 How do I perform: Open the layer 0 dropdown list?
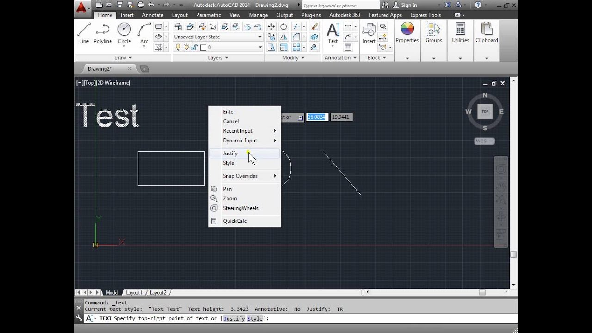(x=260, y=47)
